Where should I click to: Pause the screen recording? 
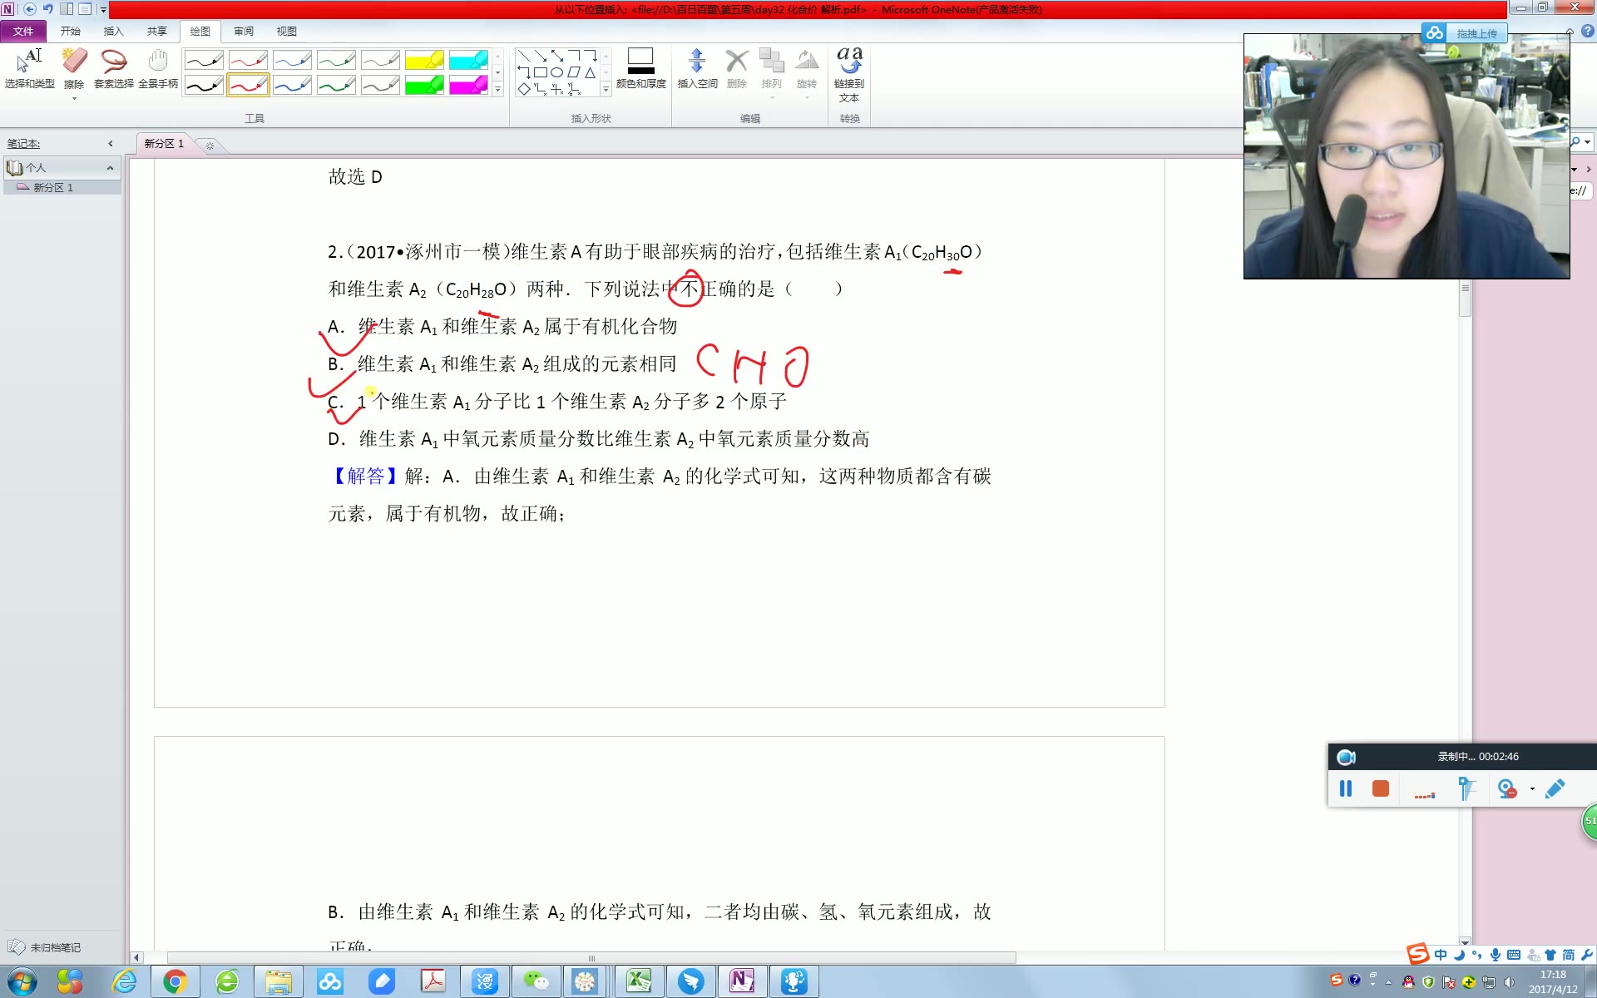(x=1346, y=788)
